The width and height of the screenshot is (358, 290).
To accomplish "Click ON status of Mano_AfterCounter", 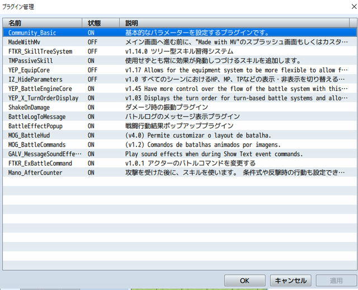I will click(91, 173).
